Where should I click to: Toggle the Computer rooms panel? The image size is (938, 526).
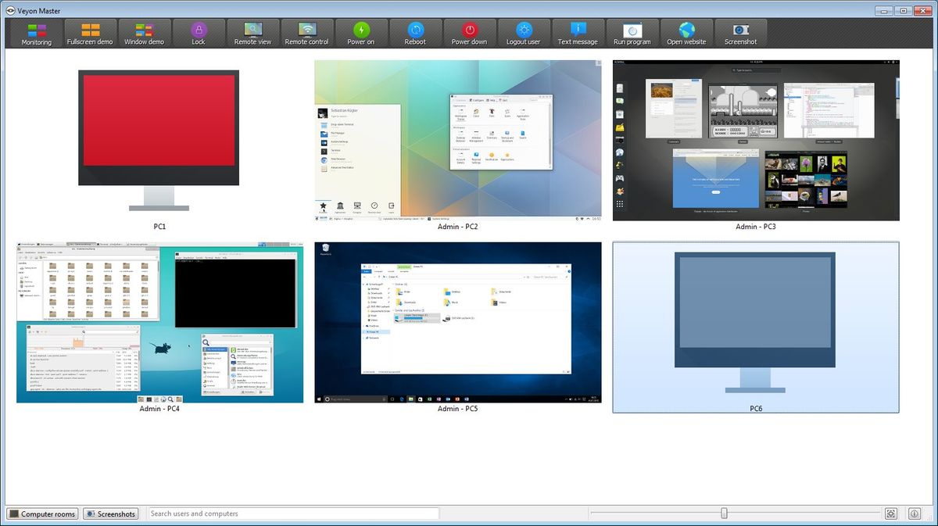(x=42, y=513)
